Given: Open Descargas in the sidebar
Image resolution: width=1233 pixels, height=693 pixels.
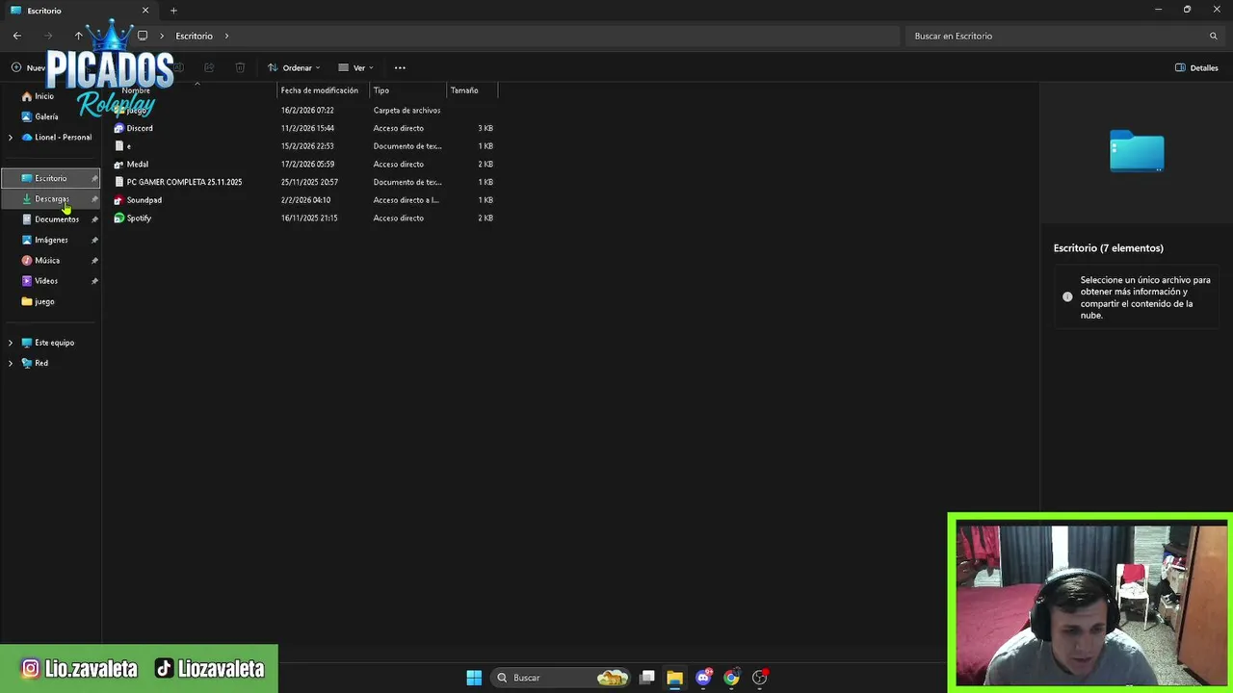Looking at the screenshot, I should [x=52, y=199].
